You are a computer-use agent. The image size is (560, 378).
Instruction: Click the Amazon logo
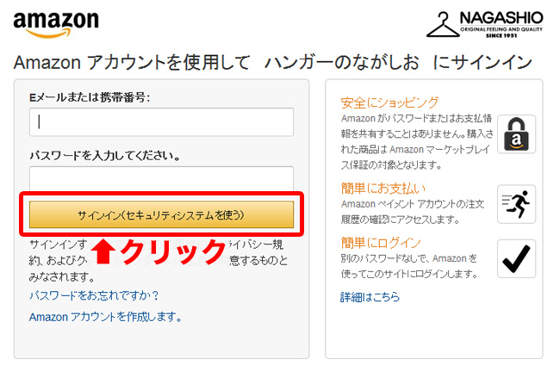(x=56, y=24)
